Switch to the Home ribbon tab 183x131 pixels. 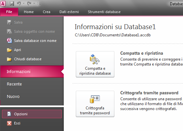[29, 12]
